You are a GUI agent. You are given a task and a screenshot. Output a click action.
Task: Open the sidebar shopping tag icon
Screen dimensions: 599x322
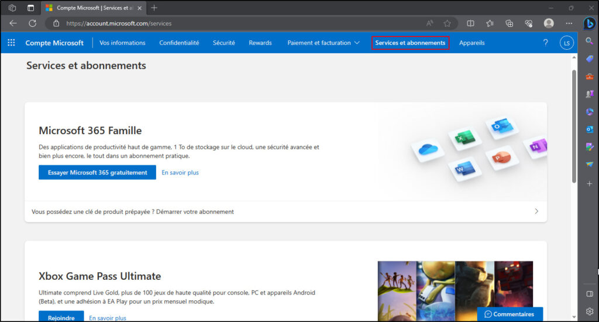[x=590, y=59]
